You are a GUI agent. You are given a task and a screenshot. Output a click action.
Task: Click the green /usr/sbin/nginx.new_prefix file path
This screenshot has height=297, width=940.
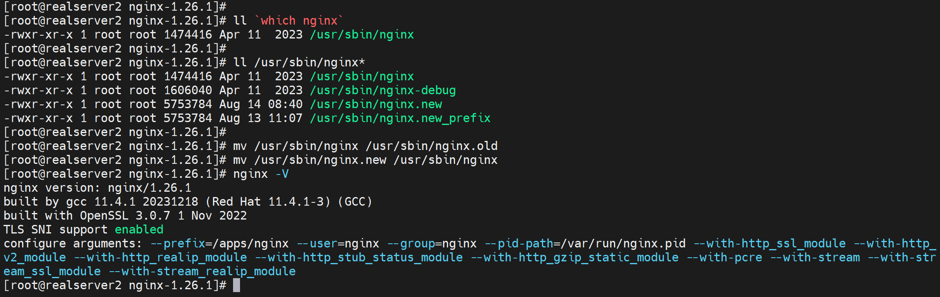(x=400, y=118)
